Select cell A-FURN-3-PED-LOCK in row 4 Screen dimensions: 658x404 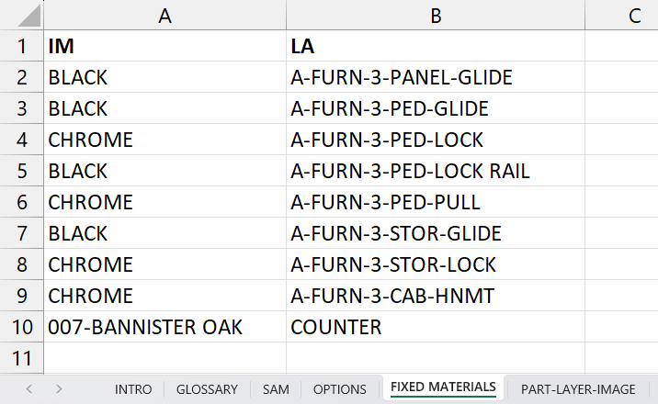436,140
